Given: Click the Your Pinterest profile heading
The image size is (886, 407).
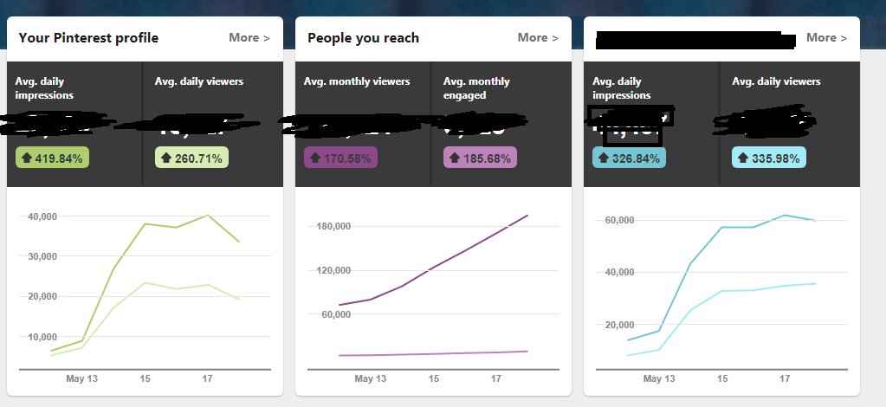Looking at the screenshot, I should [88, 38].
